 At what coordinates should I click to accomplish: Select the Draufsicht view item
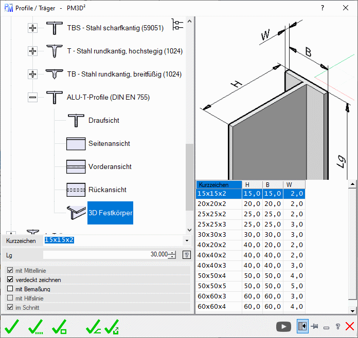(x=103, y=120)
